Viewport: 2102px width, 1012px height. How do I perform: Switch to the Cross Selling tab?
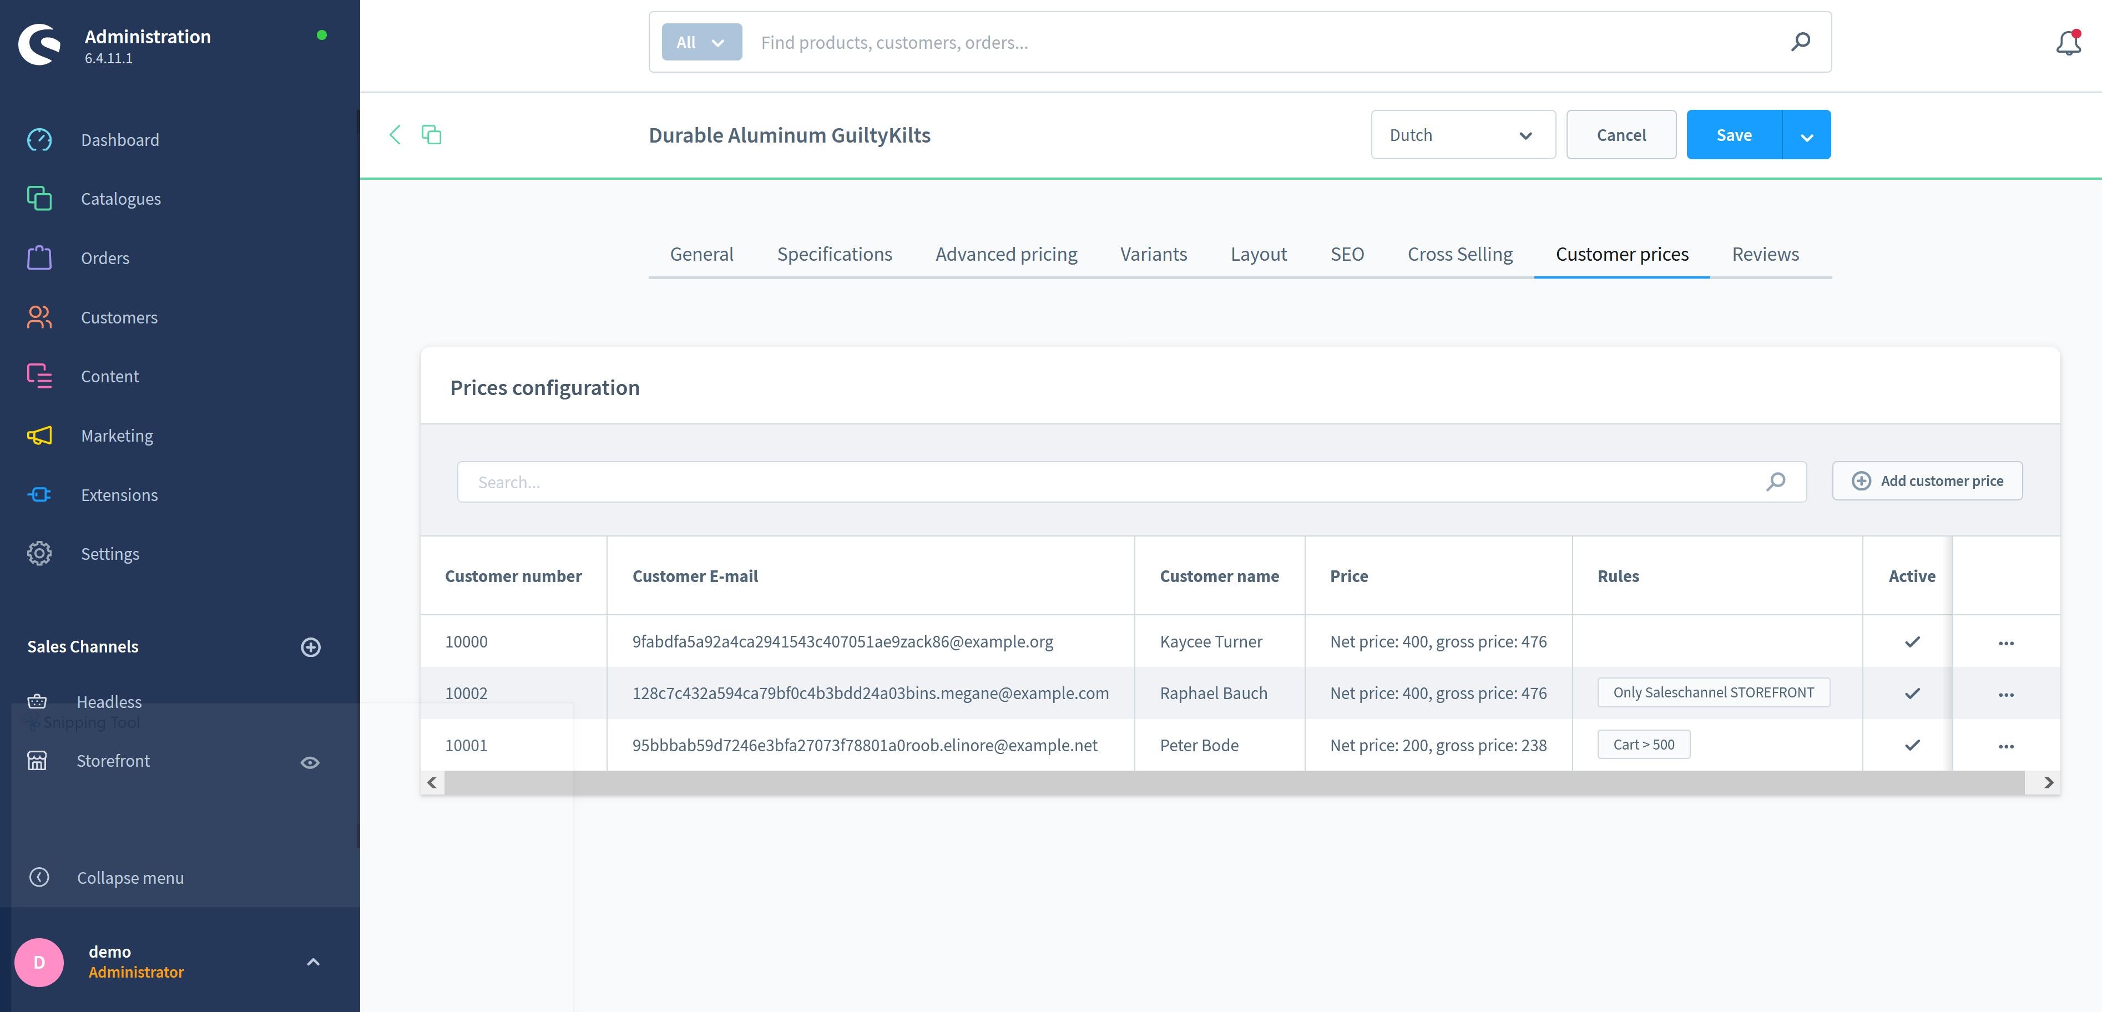[x=1460, y=254]
